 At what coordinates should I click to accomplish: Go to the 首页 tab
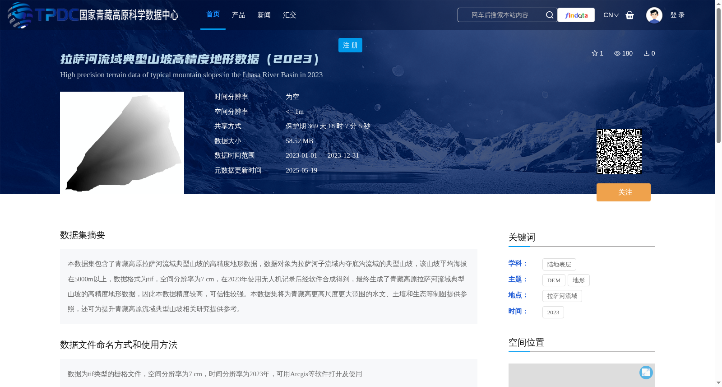[213, 14]
